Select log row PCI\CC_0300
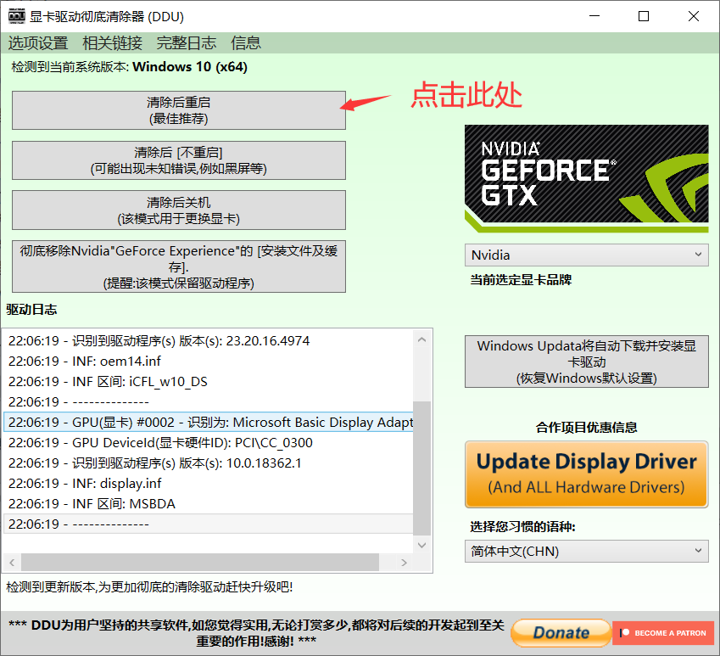This screenshot has width=720, height=656. coord(208,442)
